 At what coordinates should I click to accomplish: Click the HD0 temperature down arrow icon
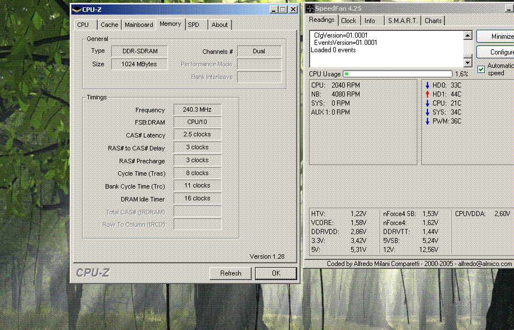click(x=427, y=85)
